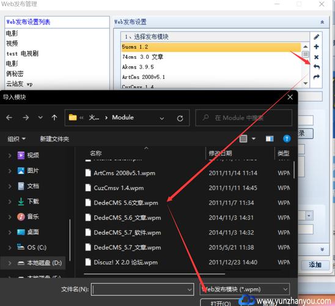Select test 电视剧 setting entry
The height and width of the screenshot is (306, 335).
point(23,53)
